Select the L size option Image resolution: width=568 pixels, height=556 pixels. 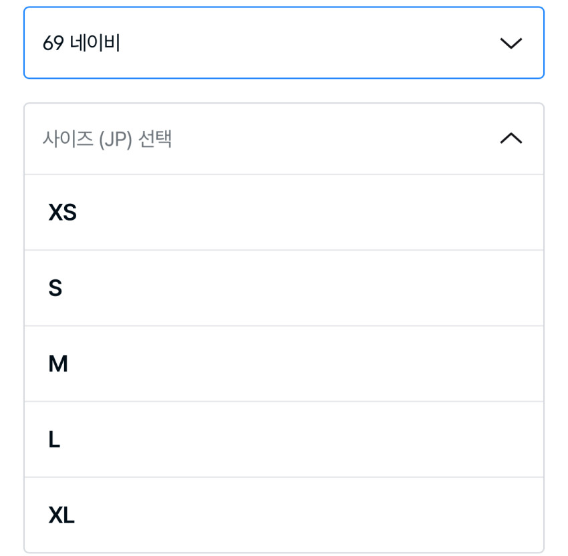(283, 439)
